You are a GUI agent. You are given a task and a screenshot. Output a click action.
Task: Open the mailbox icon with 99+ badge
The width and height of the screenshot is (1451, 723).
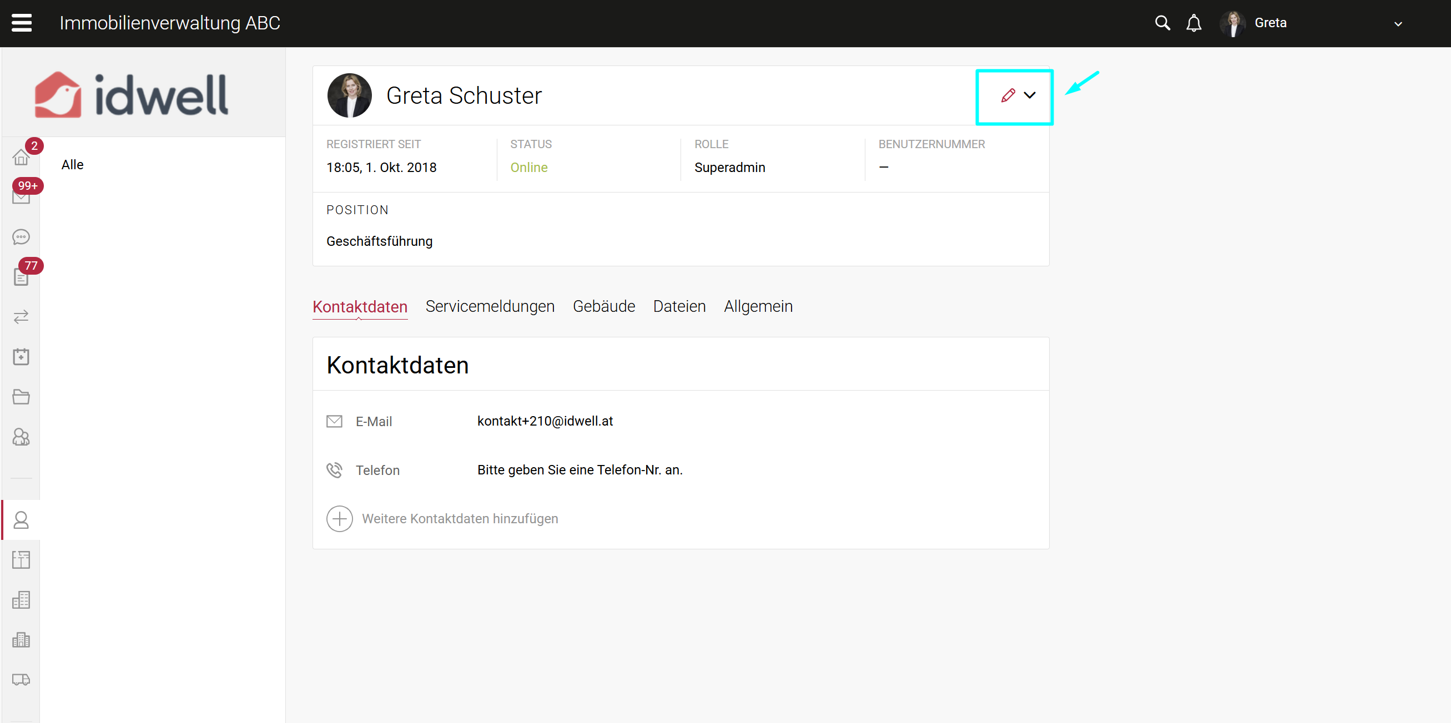coord(21,196)
